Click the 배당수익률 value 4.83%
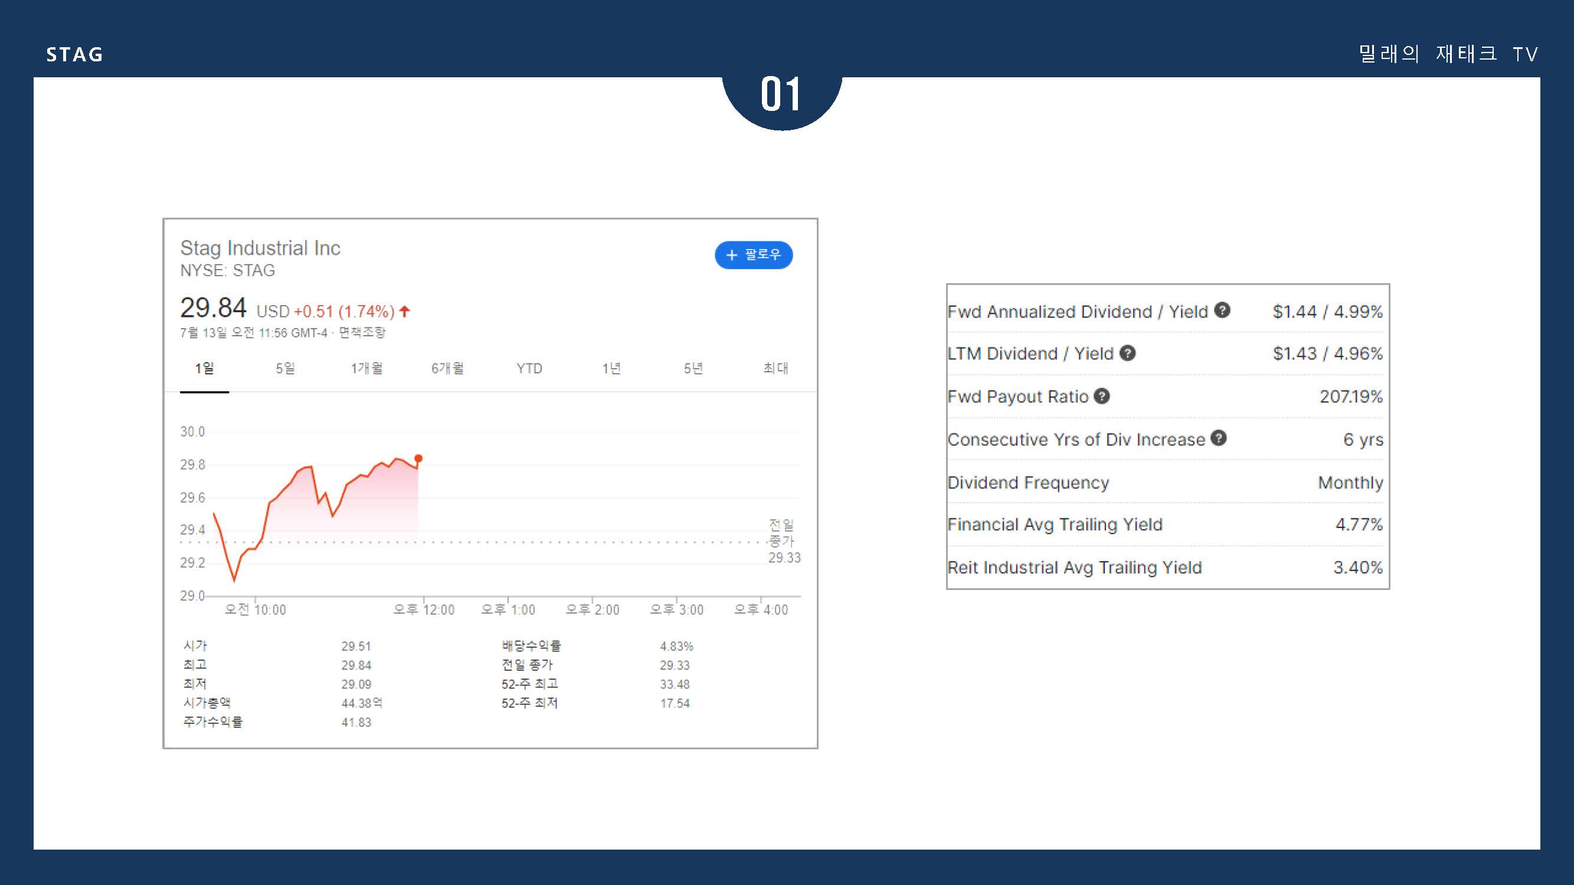 coord(676,646)
